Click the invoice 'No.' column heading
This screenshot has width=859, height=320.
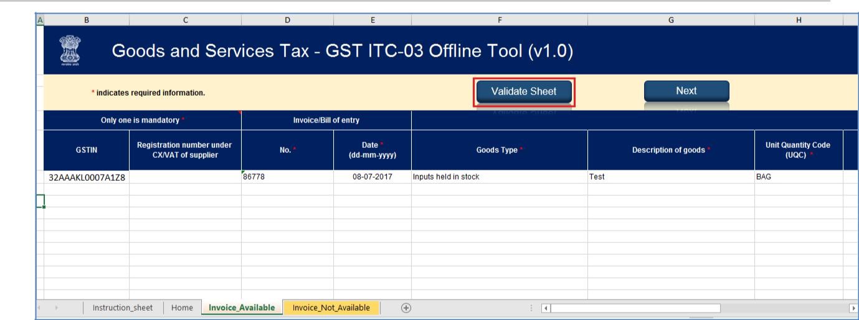287,149
